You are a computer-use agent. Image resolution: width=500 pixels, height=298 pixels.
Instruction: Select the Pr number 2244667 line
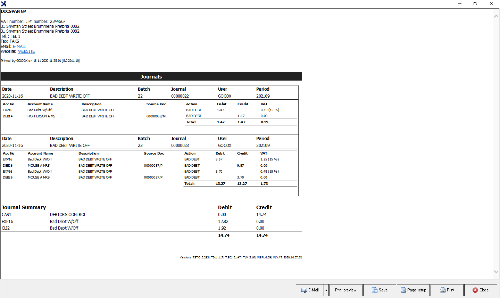pos(33,22)
